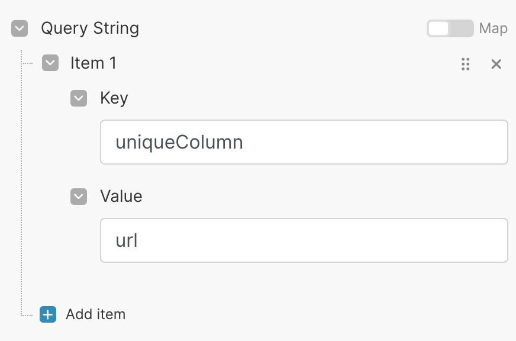Place cursor on the url text
Screen dimensions: 516x341
point(127,241)
